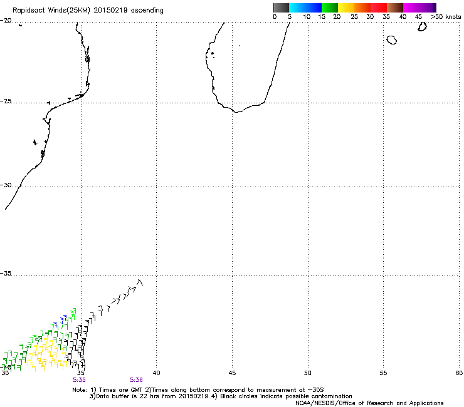
Task: Click the blue wind barbs in the swath
Action: [61, 321]
